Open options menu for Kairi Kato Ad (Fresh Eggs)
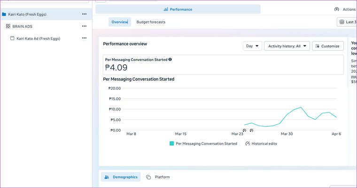This screenshot has width=357, height=188. click(84, 38)
